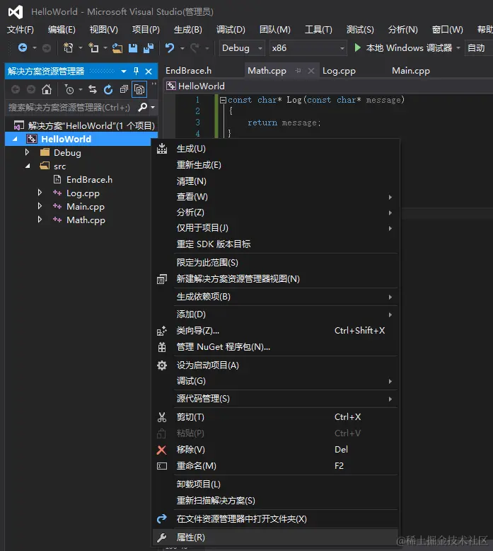Collapse the Log function code fold
This screenshot has height=551, width=493.
(223, 100)
